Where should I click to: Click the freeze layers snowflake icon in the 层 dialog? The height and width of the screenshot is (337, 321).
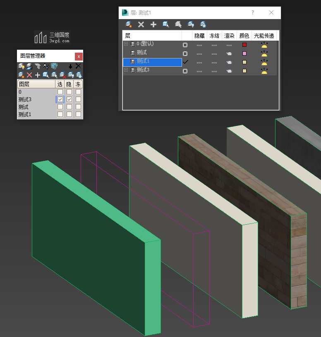[x=203, y=24]
